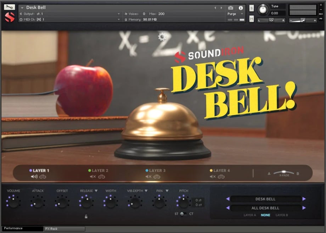Click the X-FADE A/B slider
The image size is (326, 233).
pyautogui.click(x=283, y=172)
